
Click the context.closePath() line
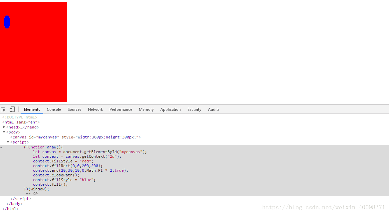coord(56,175)
